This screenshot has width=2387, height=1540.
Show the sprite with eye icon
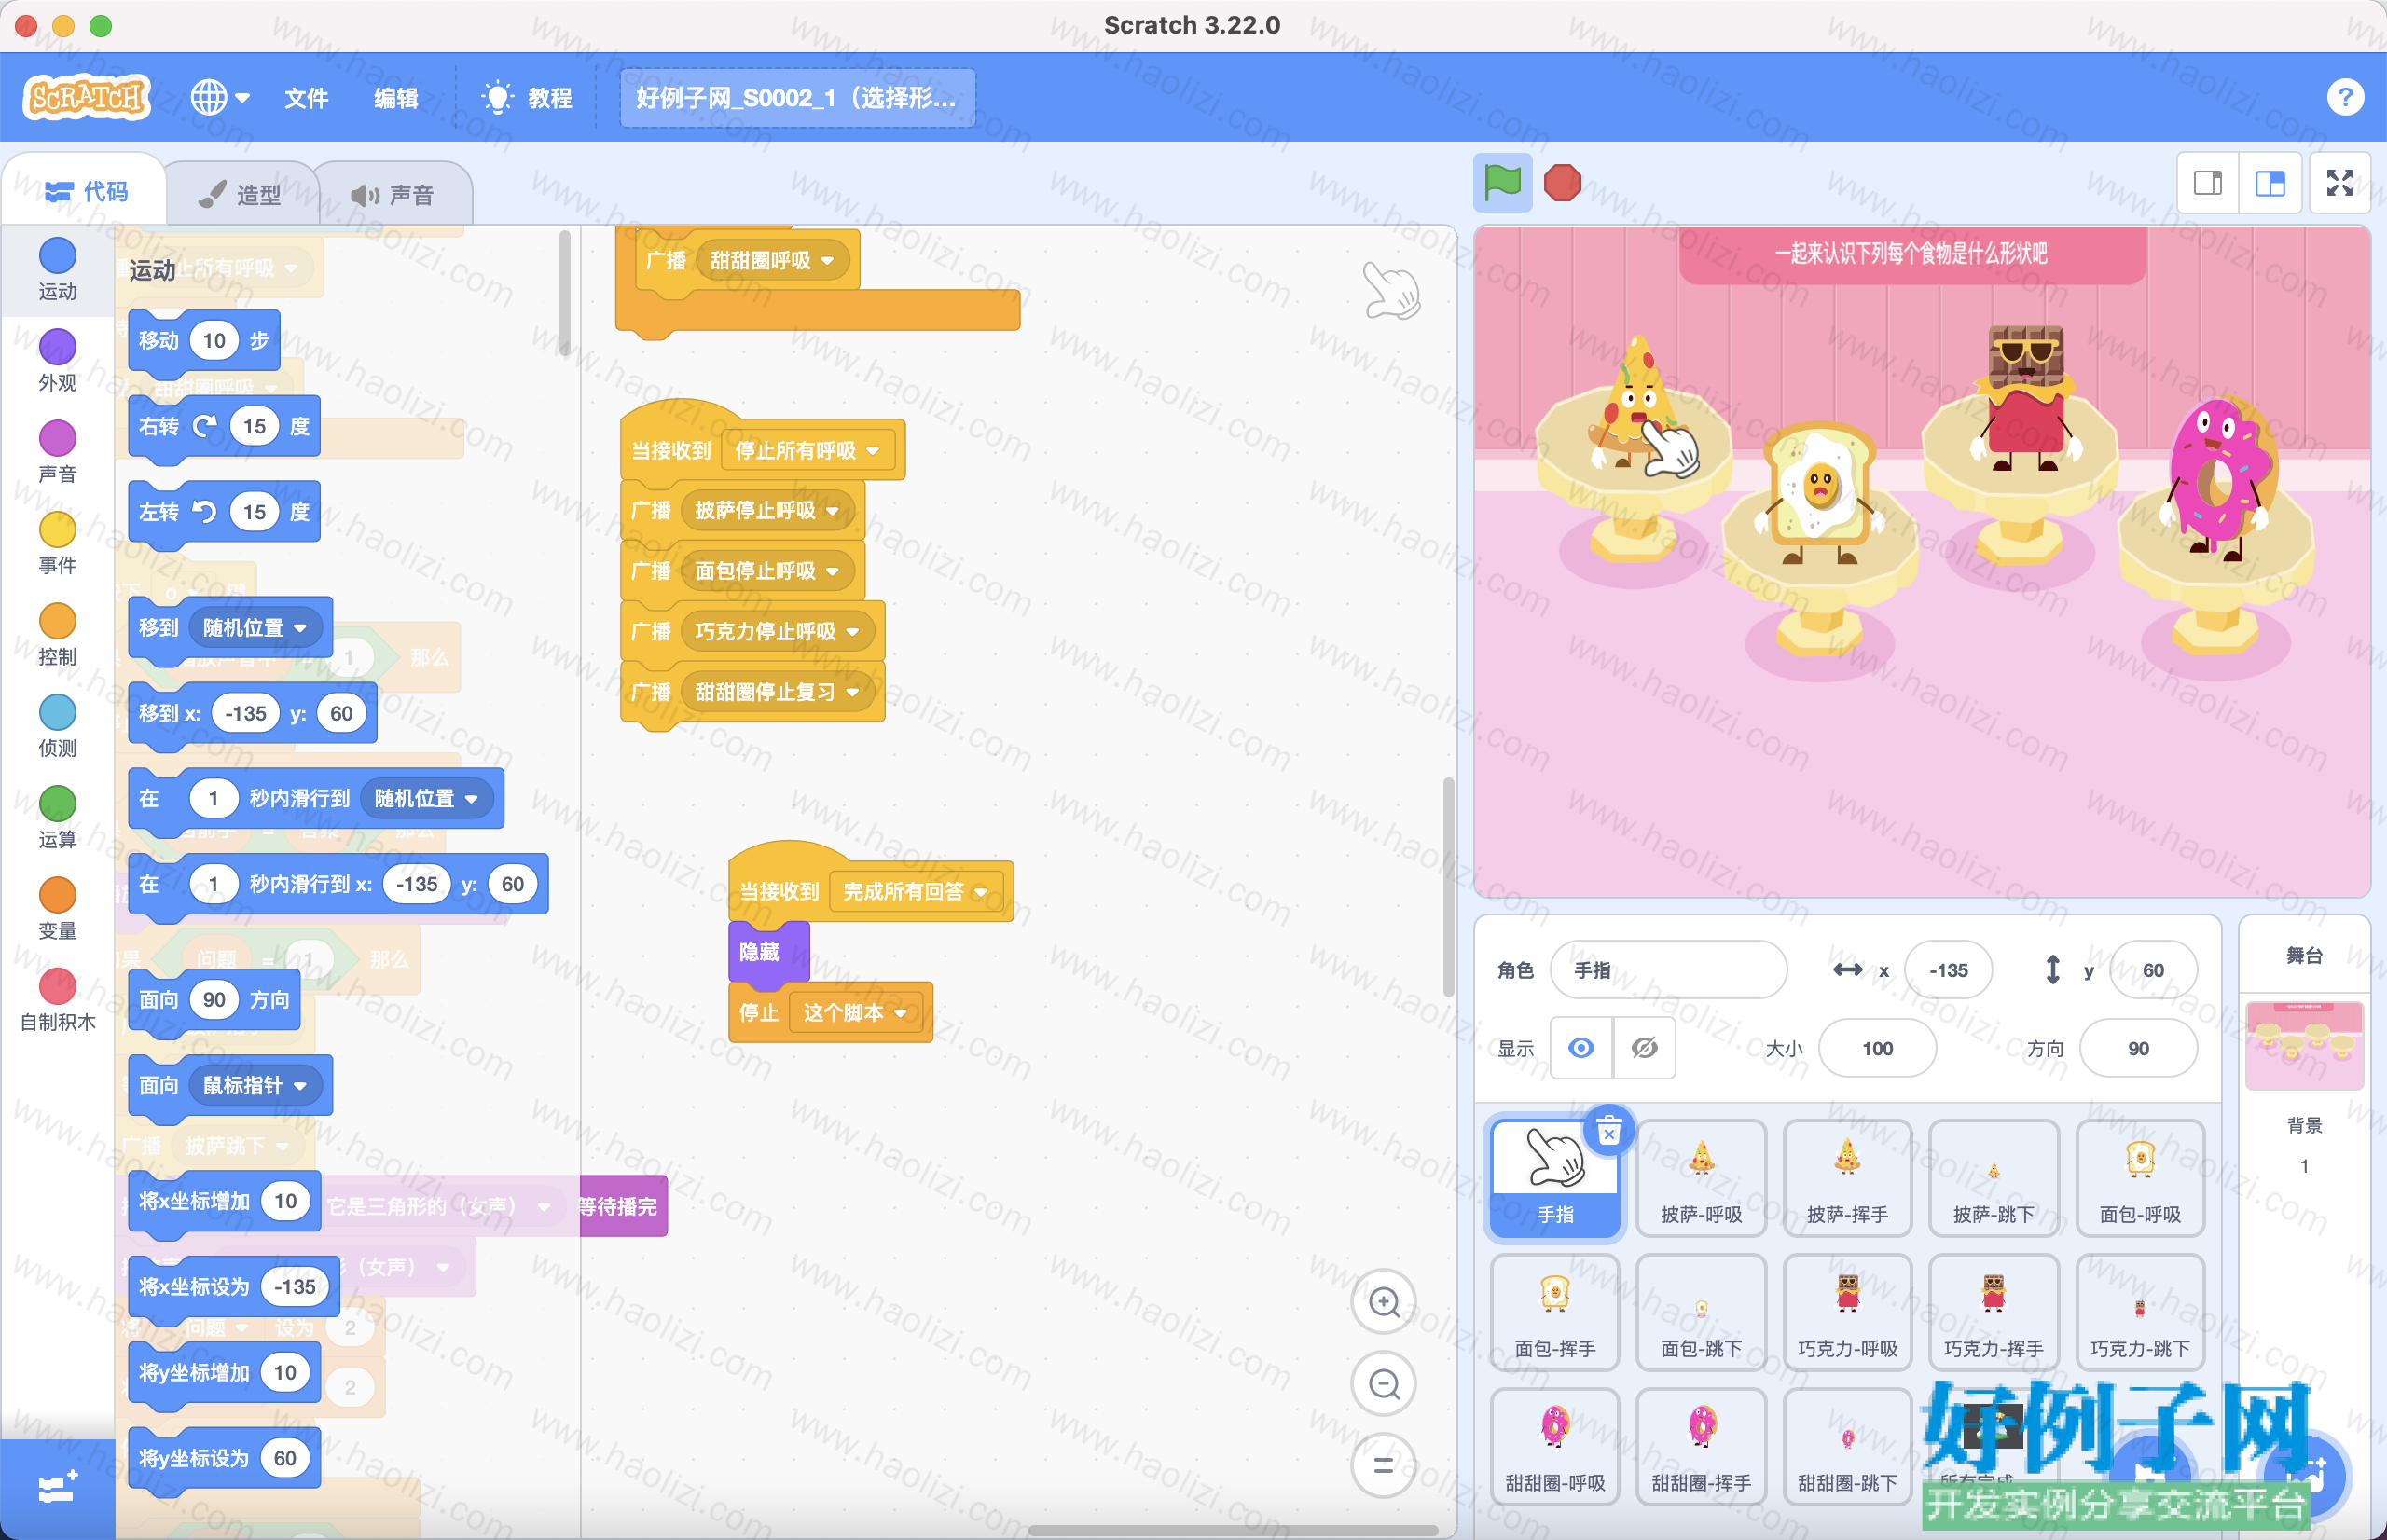pyautogui.click(x=1580, y=1048)
